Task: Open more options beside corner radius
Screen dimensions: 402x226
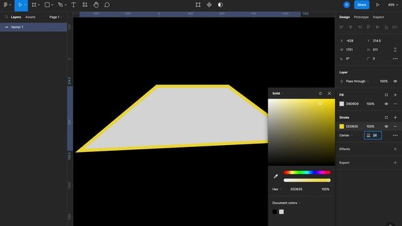Action: (x=395, y=58)
